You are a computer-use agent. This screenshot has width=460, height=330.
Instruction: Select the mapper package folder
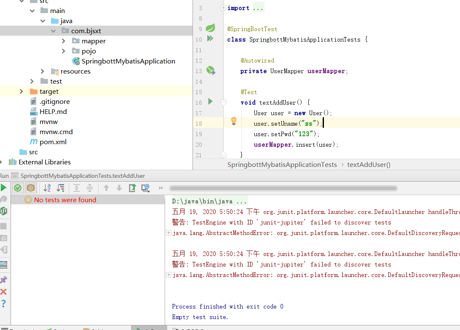(94, 41)
